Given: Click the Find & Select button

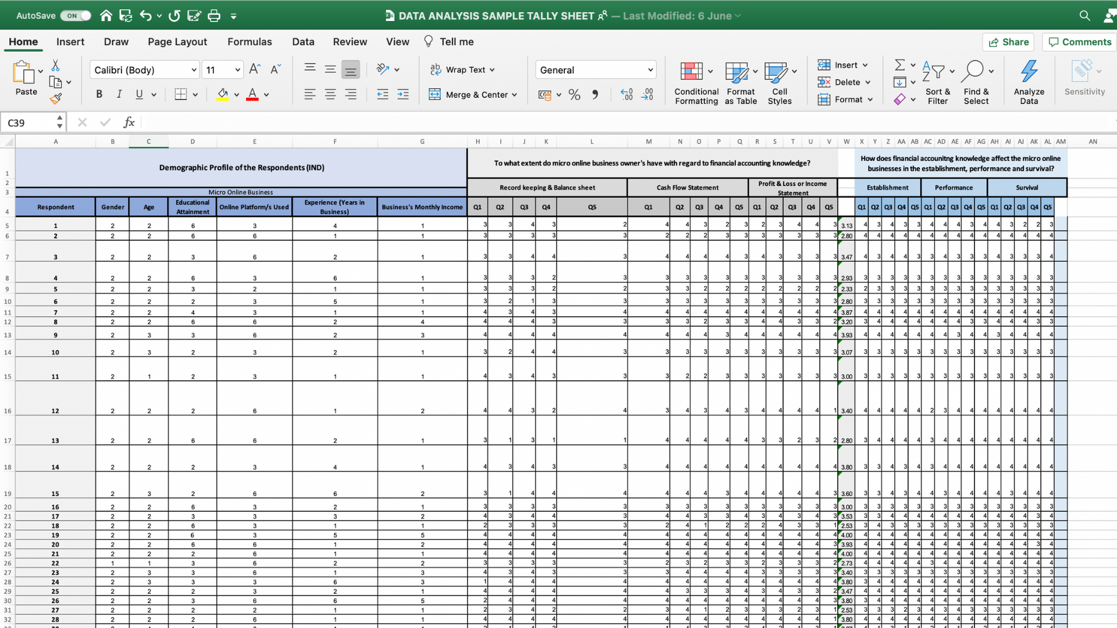Looking at the screenshot, I should (976, 82).
